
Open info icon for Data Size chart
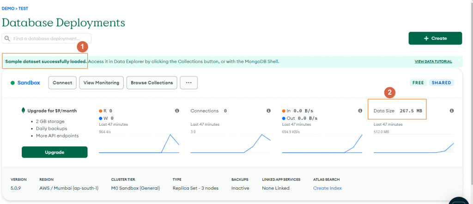pos(452,111)
